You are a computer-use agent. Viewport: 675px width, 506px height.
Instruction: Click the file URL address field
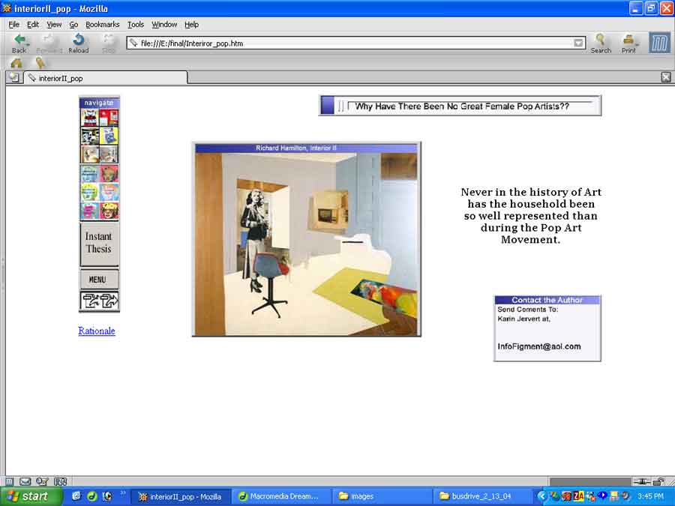[x=352, y=43]
